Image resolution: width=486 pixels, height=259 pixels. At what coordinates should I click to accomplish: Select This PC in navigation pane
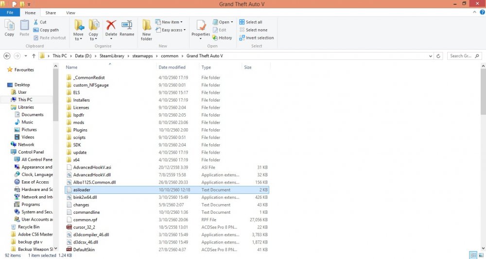coord(25,100)
